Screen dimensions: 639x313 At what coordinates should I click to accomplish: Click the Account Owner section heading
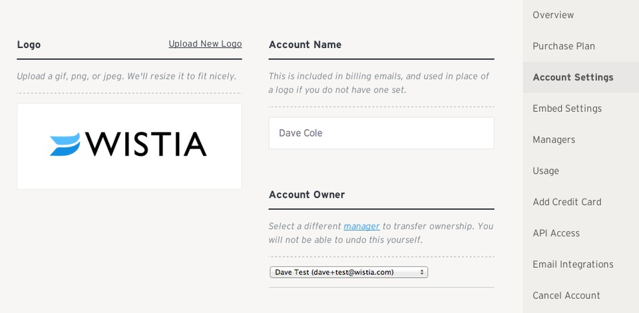coord(307,195)
